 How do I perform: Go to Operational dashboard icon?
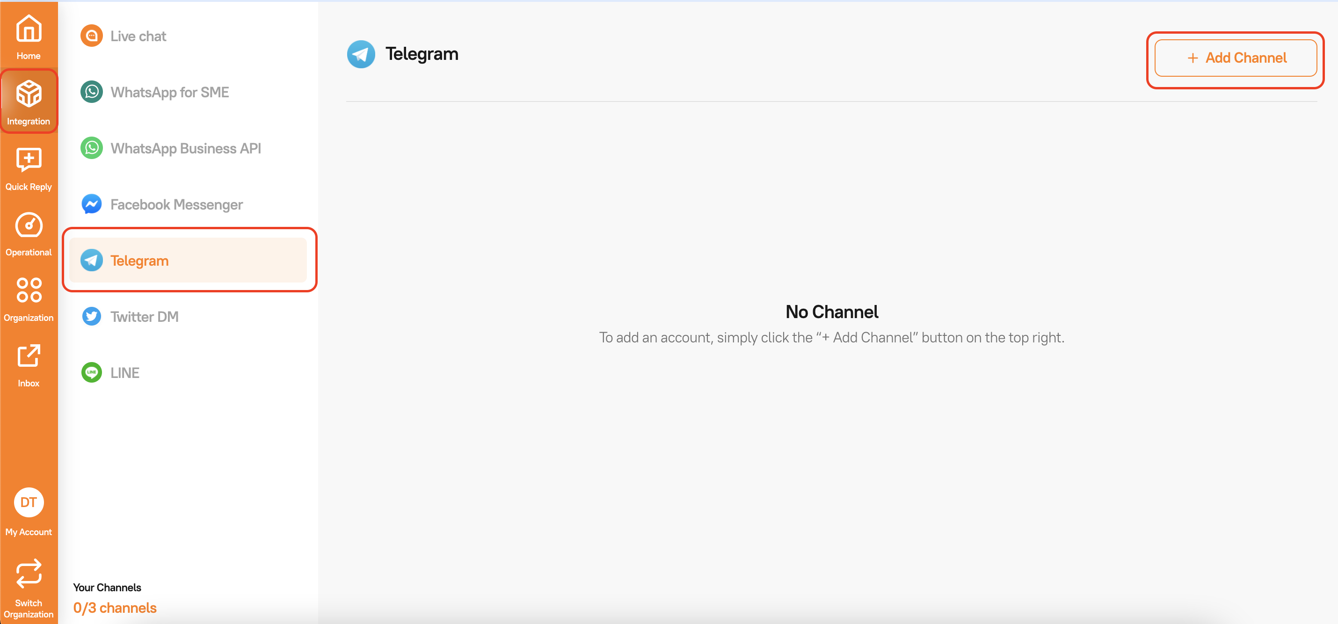click(29, 226)
